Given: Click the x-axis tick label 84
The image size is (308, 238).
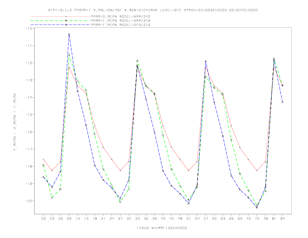Looking at the screenshot, I should tap(283, 219).
